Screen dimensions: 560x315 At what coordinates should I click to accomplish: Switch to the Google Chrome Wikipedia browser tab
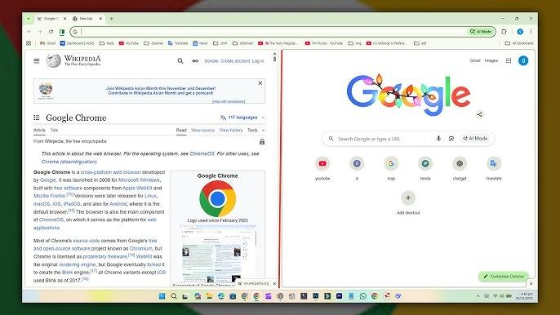(51, 19)
